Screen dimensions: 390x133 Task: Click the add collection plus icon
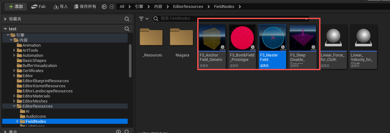click(118, 131)
